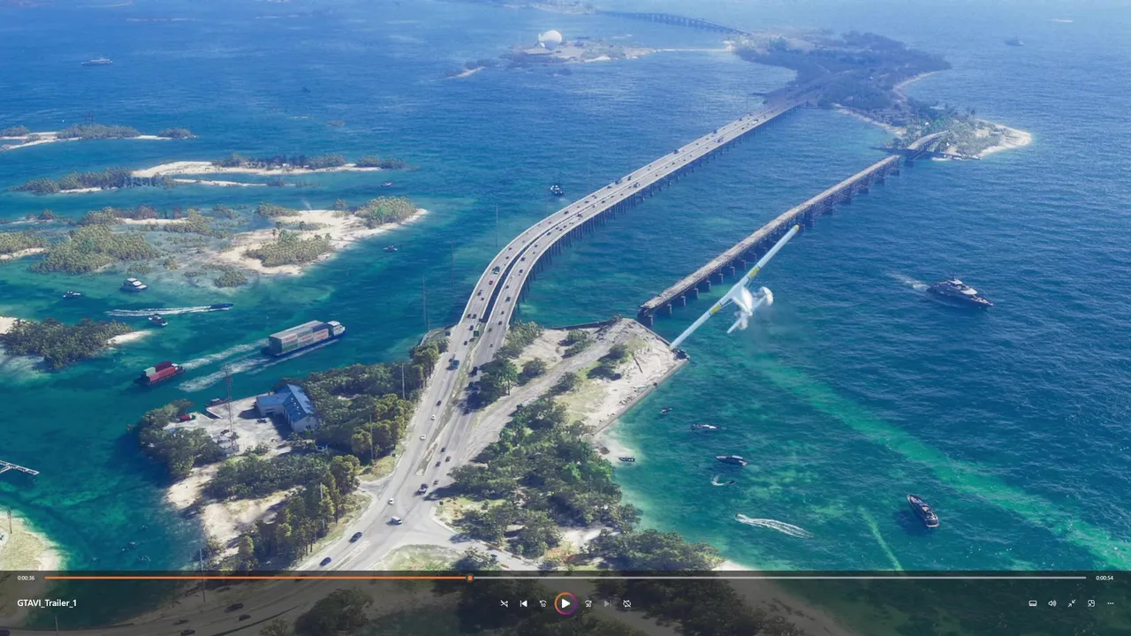Toggle repeat mode
Screen dimensions: 1131x636
(x=626, y=603)
